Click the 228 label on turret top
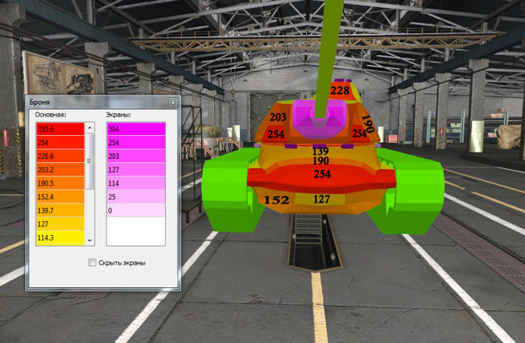Viewport: 525px width, 343px height. (x=340, y=91)
